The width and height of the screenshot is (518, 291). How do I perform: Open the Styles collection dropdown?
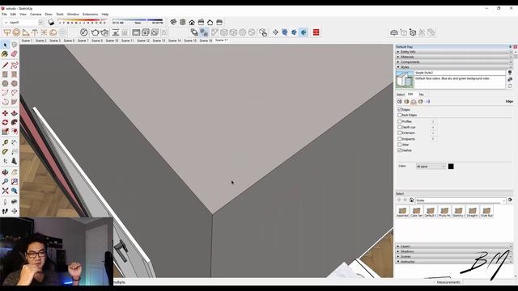click(x=461, y=200)
